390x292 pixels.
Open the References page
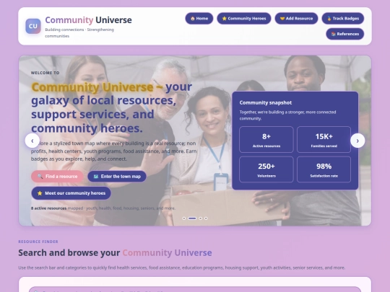345,34
